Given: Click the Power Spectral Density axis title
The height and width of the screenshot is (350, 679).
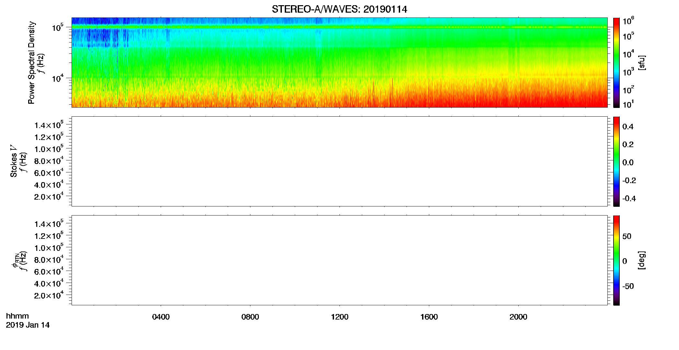Looking at the screenshot, I should click(31, 63).
